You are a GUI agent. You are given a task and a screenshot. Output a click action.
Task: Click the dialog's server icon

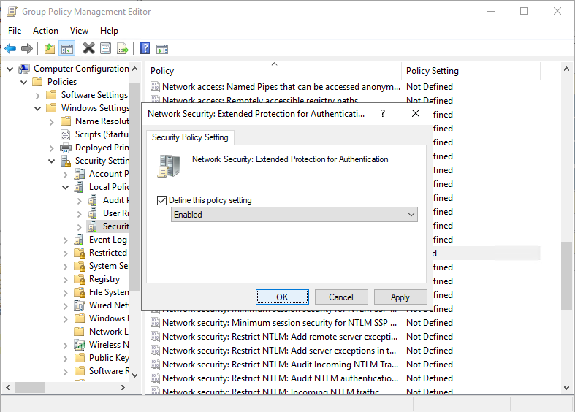(x=169, y=166)
